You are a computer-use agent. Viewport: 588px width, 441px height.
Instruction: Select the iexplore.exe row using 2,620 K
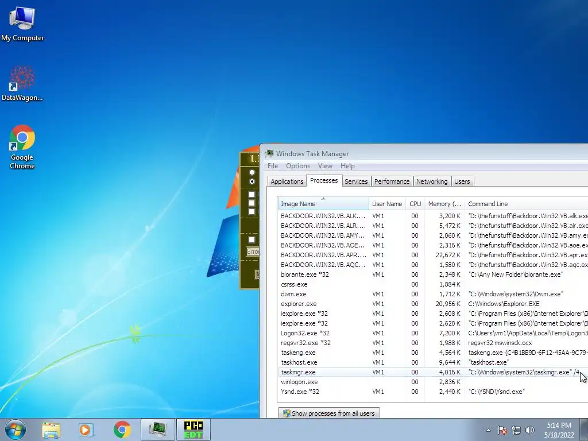[433, 323]
